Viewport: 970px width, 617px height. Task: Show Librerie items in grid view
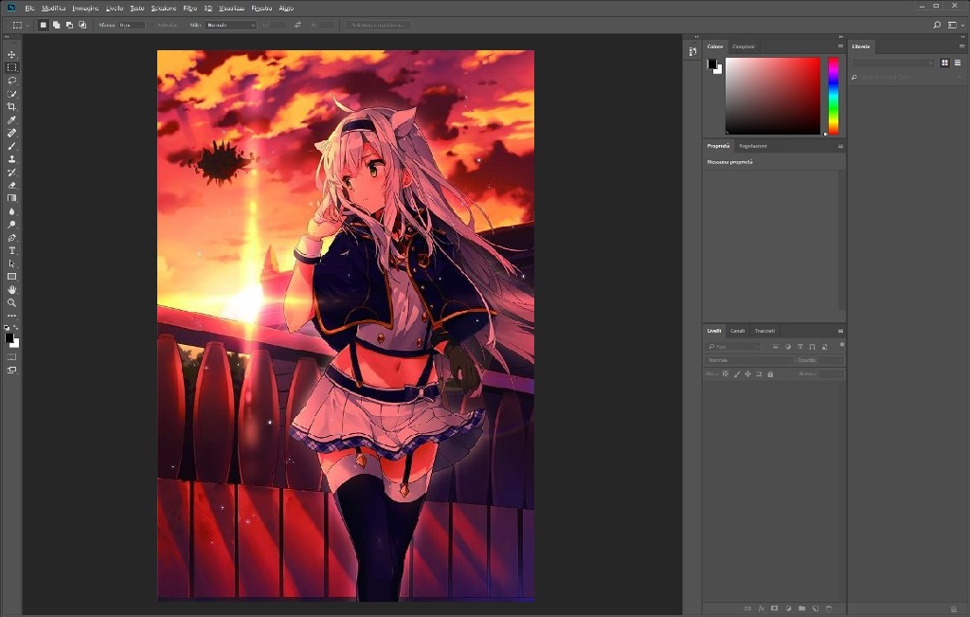click(944, 64)
